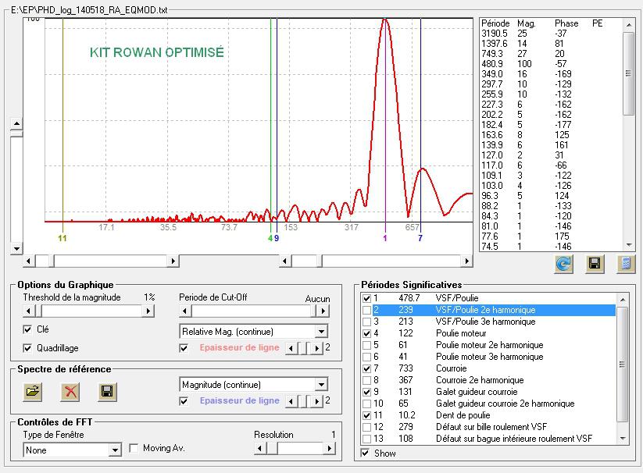This screenshot has width=643, height=473.
Task: Click the Periode de Cut-Off slider track
Action: click(254, 311)
